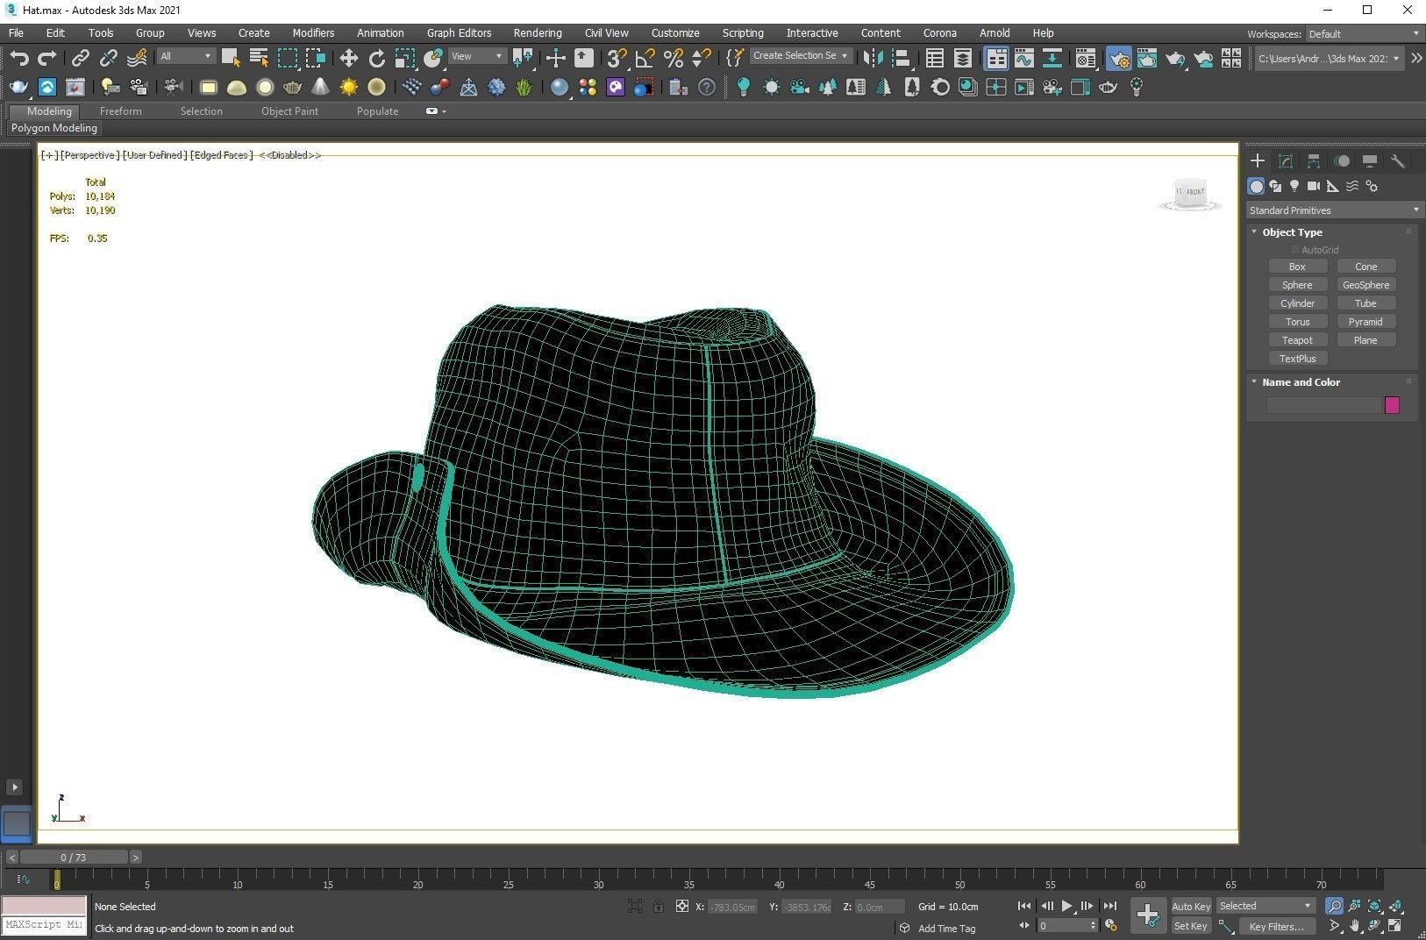
Task: Toggle the Percent Snap icon
Action: tap(674, 58)
